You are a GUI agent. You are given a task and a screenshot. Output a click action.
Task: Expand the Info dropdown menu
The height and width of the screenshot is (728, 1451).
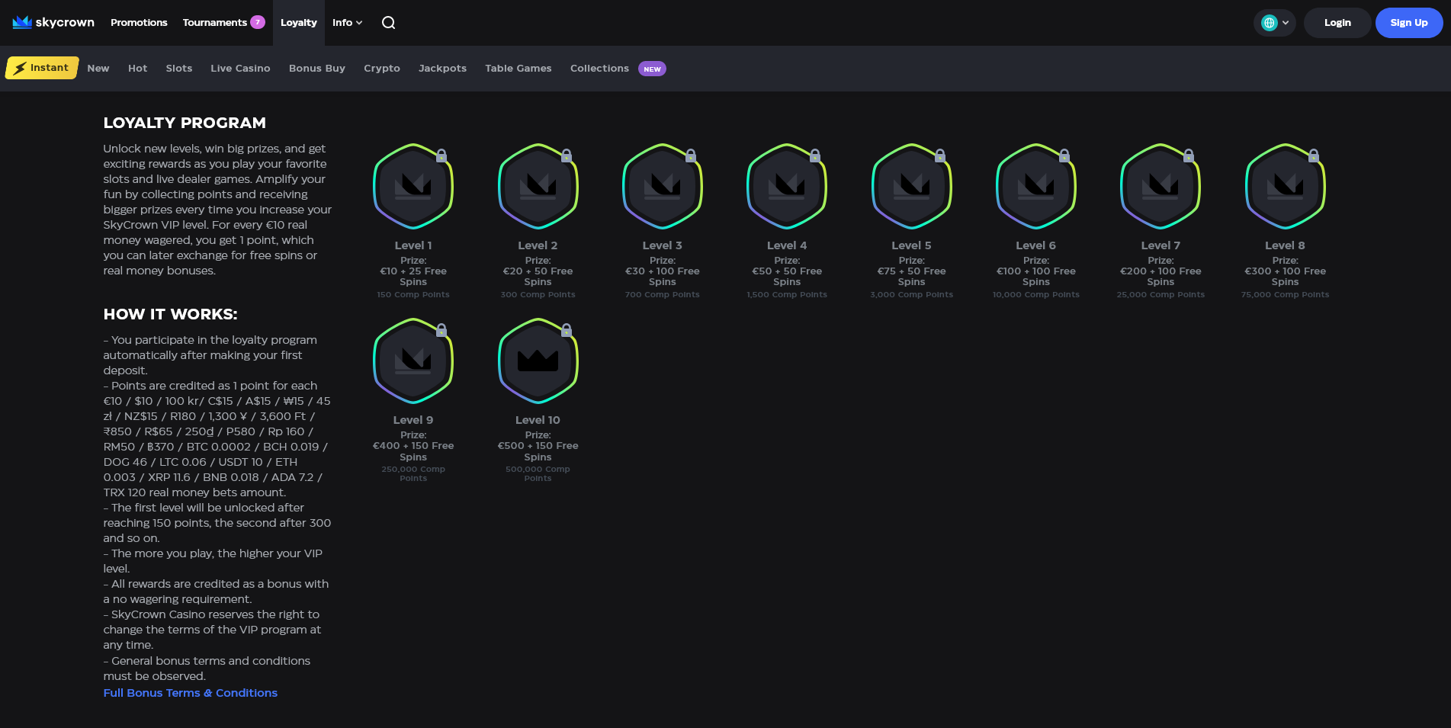point(347,23)
